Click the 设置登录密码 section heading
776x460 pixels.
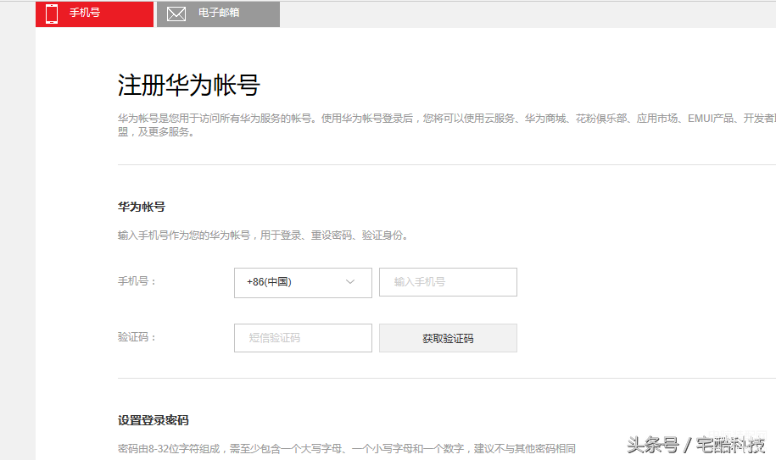pyautogui.click(x=154, y=420)
